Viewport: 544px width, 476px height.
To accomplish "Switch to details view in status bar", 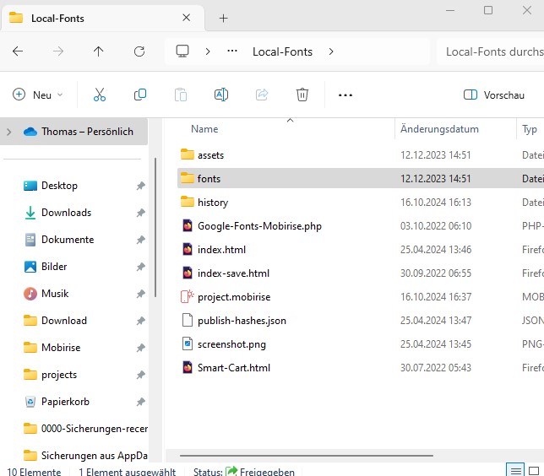I will [x=514, y=470].
